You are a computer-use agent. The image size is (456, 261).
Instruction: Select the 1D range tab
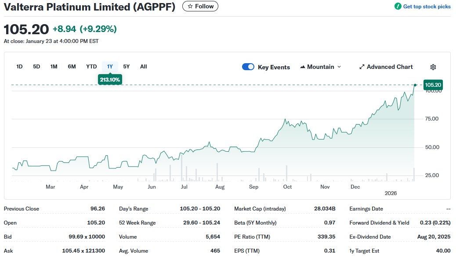pyautogui.click(x=19, y=67)
